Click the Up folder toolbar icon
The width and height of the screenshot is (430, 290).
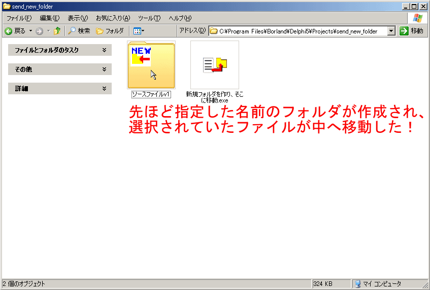pos(57,31)
